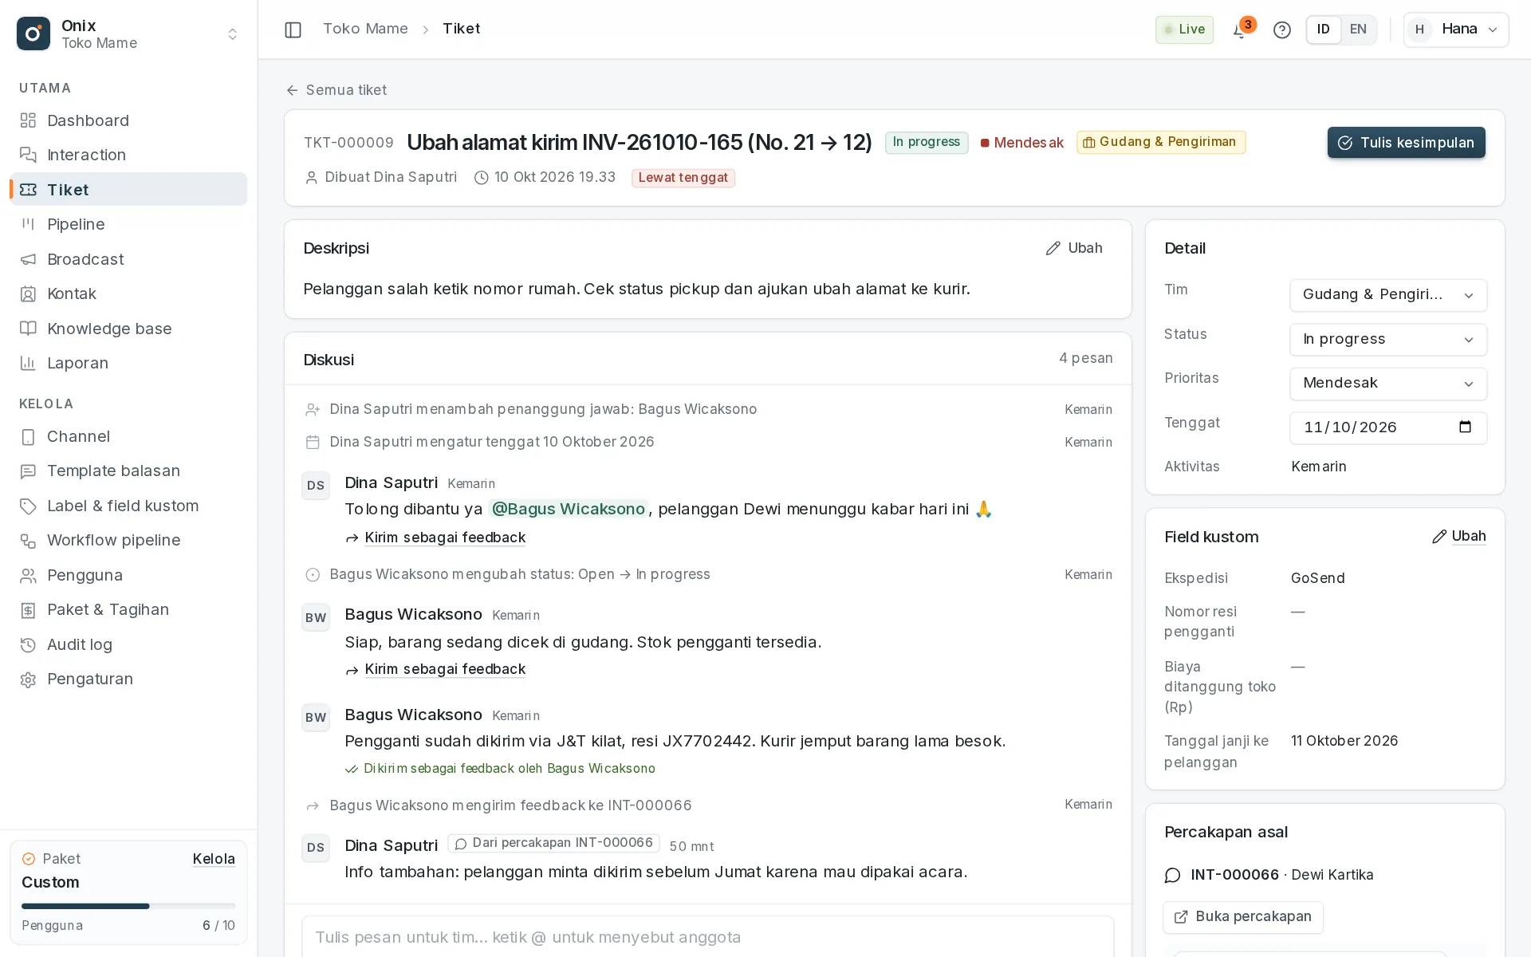This screenshot has height=957, width=1531.
Task: Click the @Bagus Wicaksono mention
Action: (569, 509)
